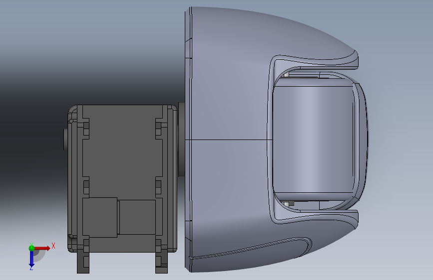This screenshot has height=280, width=433.
Task: Click the blue Z axis of the triad
Action: coord(31,260)
